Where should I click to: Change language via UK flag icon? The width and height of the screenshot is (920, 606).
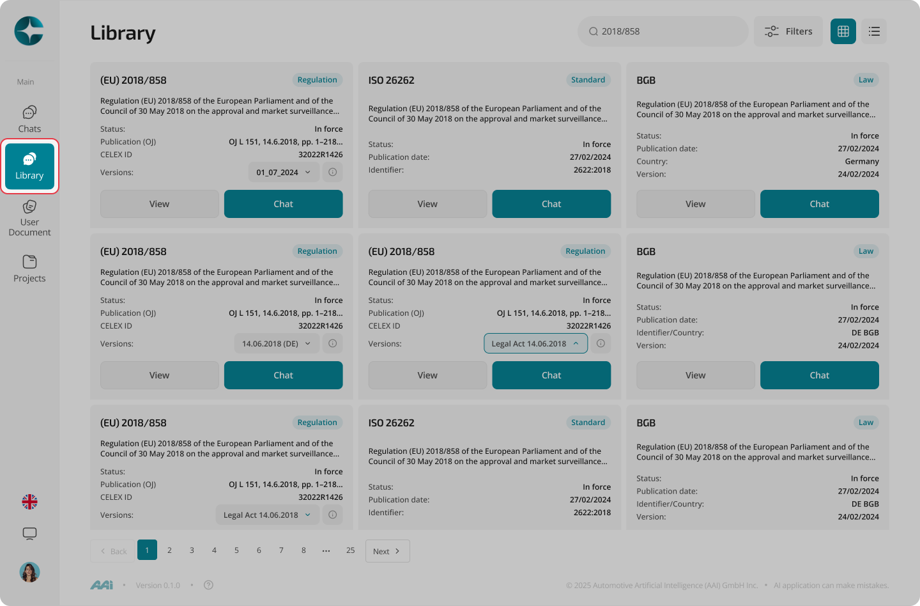pyautogui.click(x=29, y=502)
